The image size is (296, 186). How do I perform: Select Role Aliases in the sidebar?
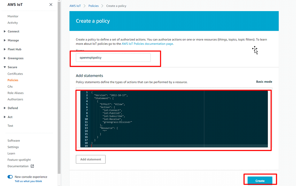pos(15,93)
